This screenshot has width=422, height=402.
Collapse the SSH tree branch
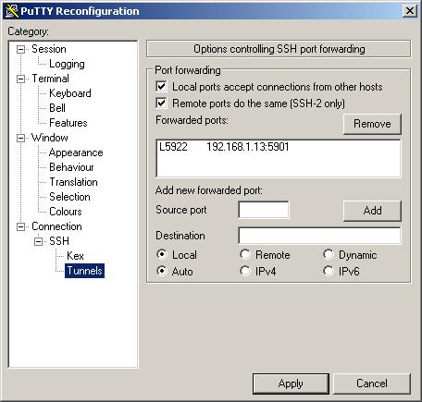(x=38, y=241)
